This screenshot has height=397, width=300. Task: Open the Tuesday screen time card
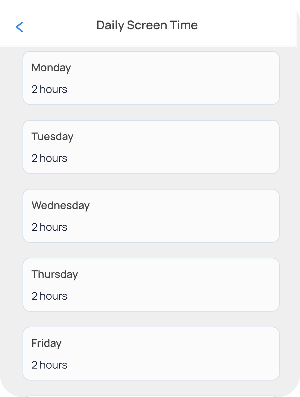(151, 147)
